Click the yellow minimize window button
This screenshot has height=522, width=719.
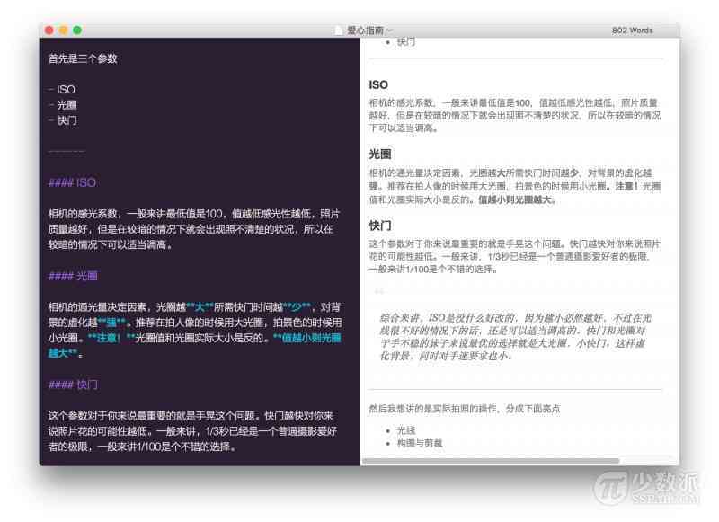click(x=63, y=31)
